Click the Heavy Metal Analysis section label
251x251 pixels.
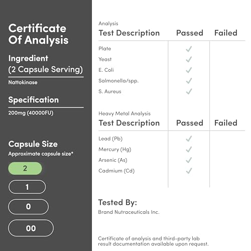[x=124, y=113]
